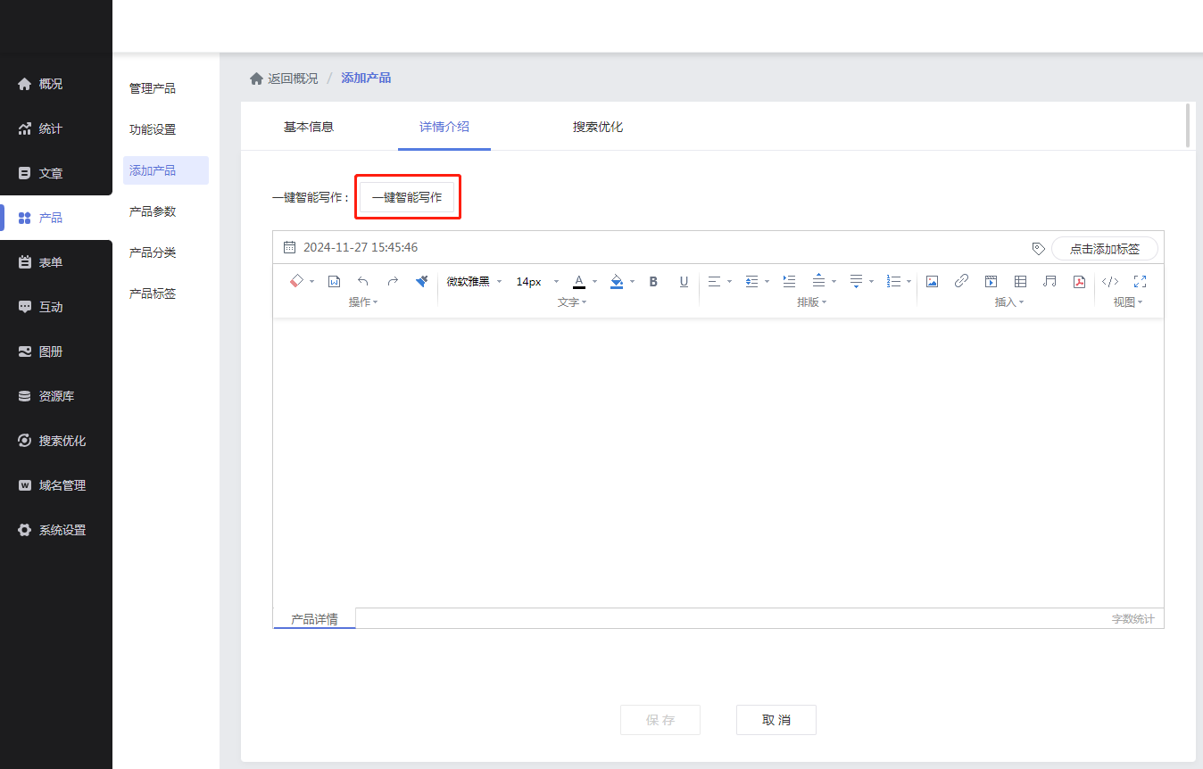Open the font color picker
The image size is (1203, 769).
[x=579, y=281]
